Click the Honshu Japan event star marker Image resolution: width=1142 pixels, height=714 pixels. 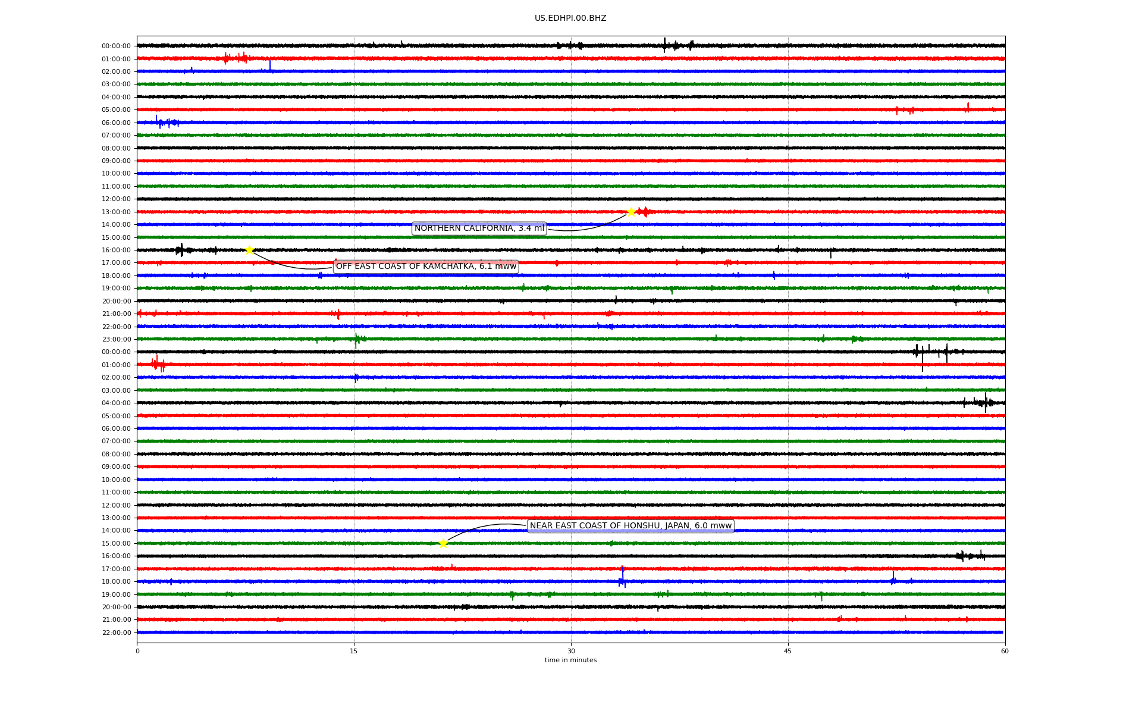pyautogui.click(x=443, y=543)
